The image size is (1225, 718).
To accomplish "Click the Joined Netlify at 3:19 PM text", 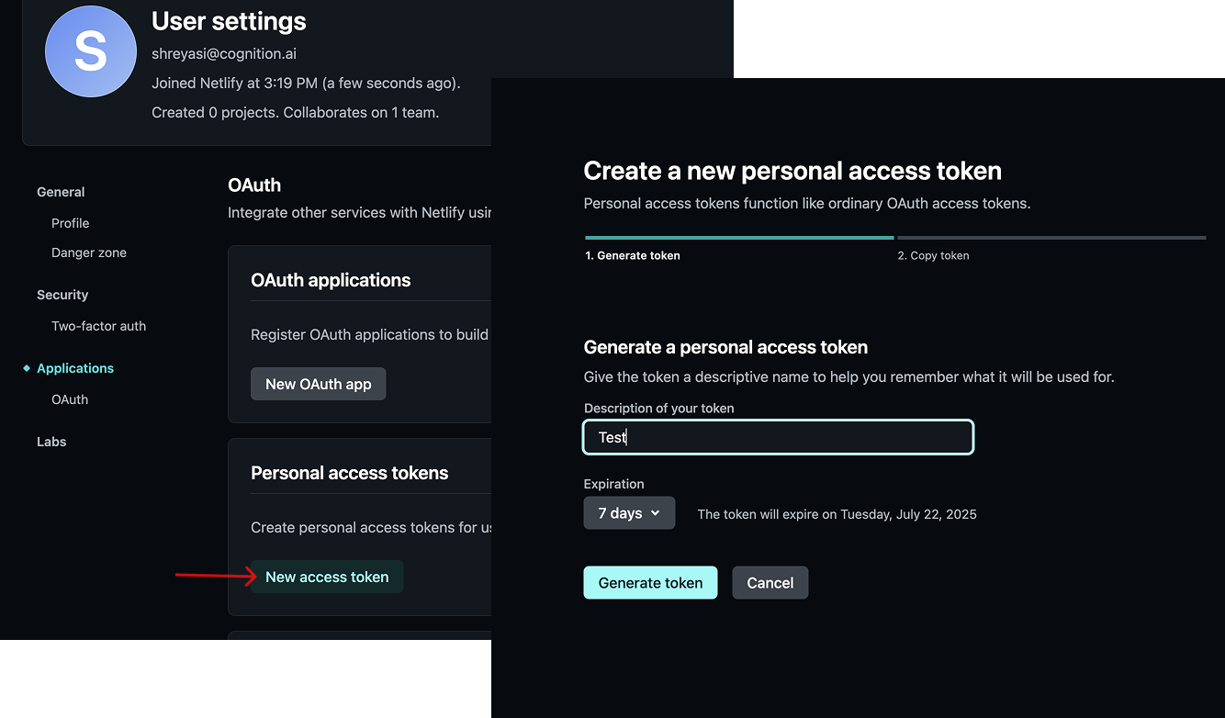I will [306, 84].
